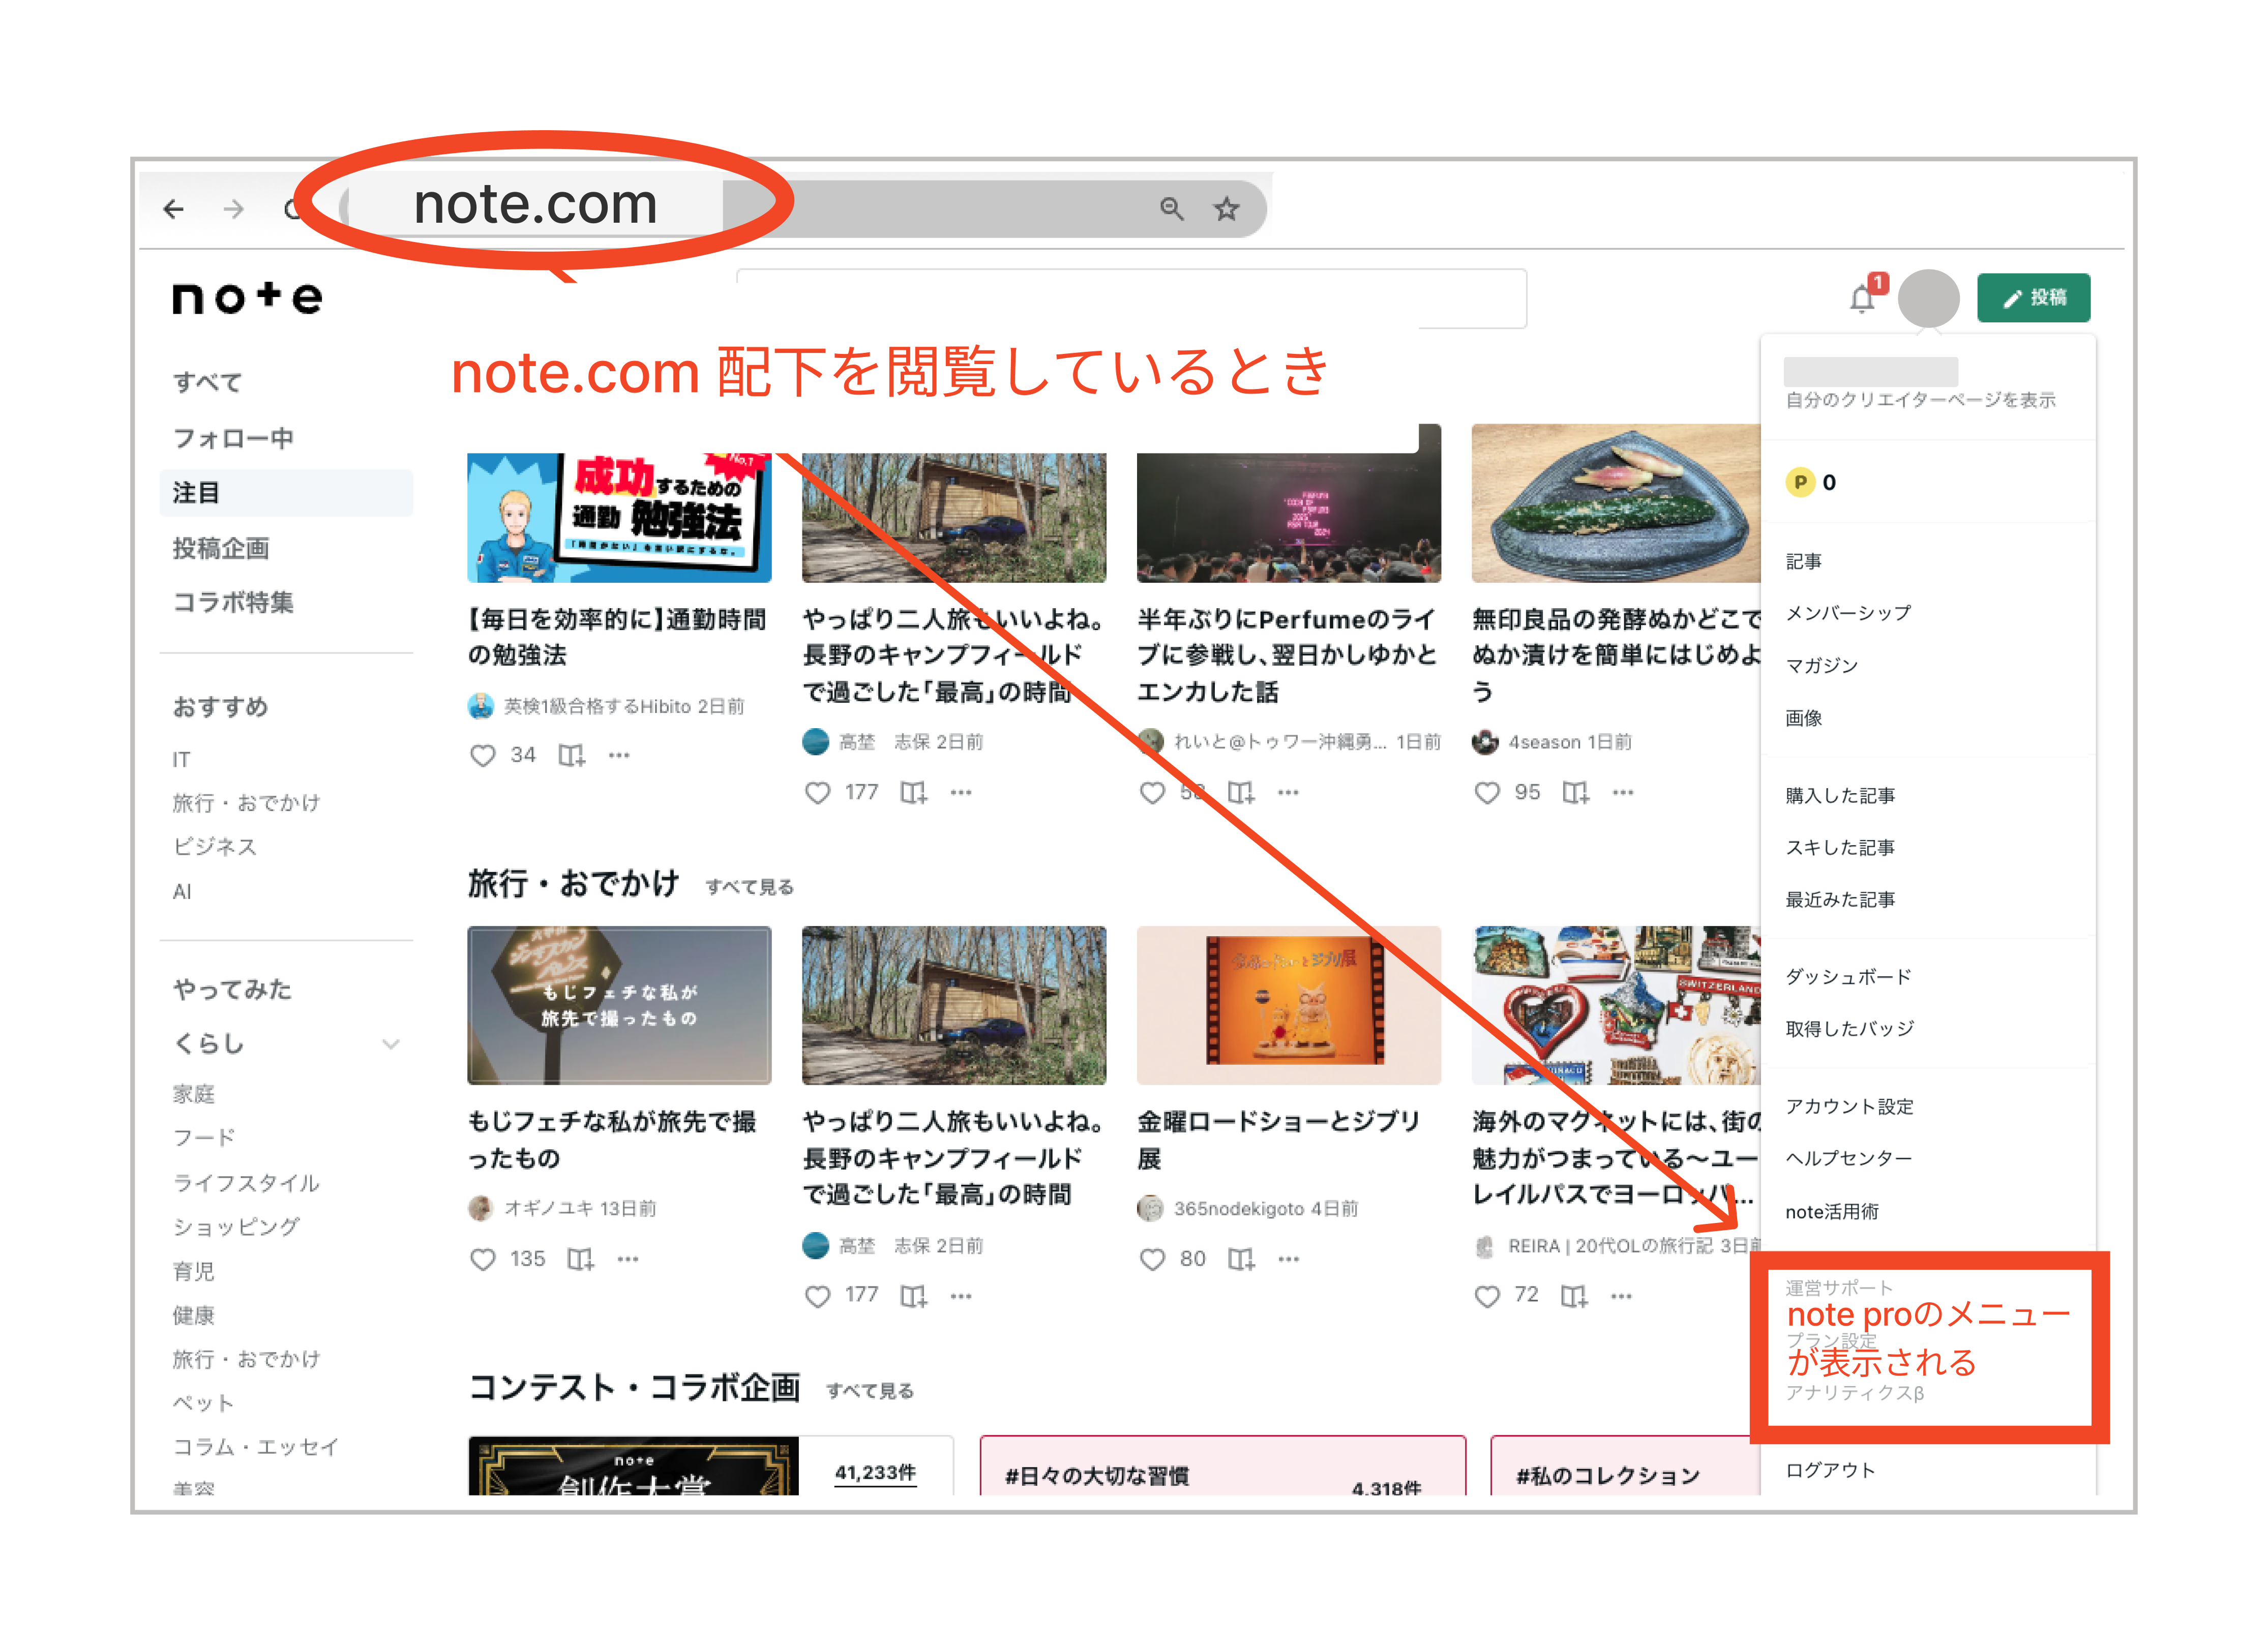Open more options for 通勤時間の勉強法 article
Viewport: 2268px width, 1645px height.
tap(619, 755)
